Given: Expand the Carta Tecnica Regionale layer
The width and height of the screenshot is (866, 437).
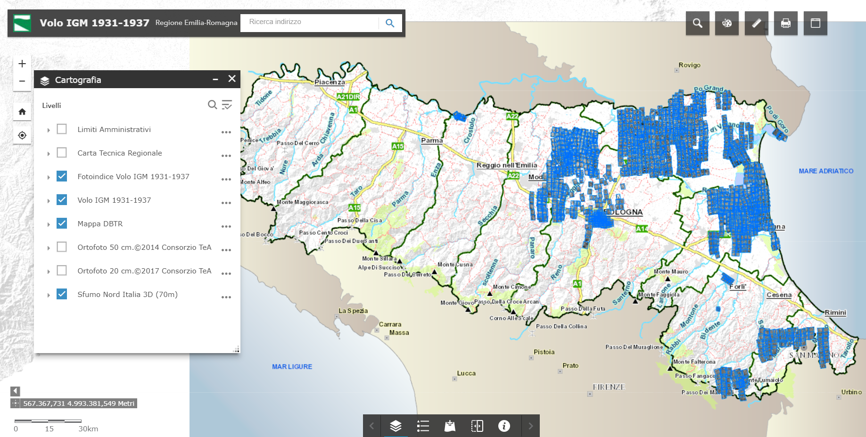Looking at the screenshot, I should pos(49,154).
